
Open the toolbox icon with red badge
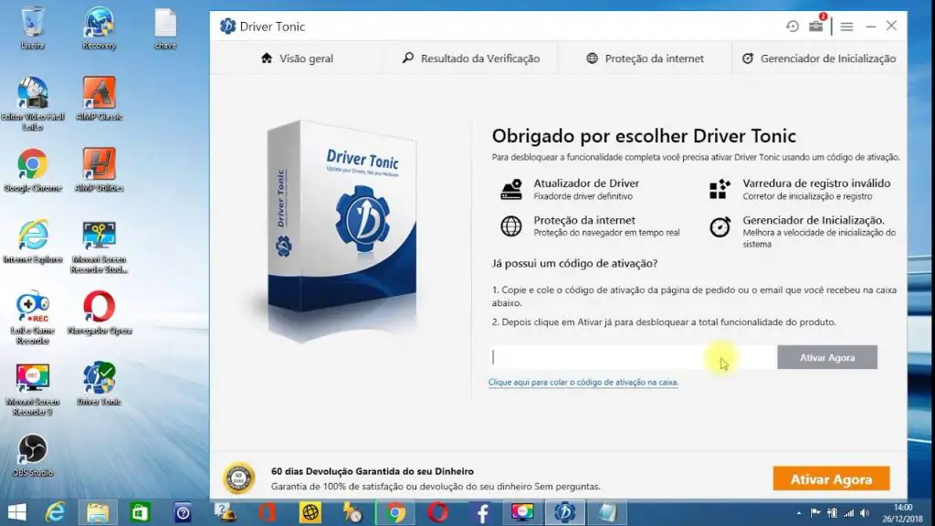[x=816, y=26]
